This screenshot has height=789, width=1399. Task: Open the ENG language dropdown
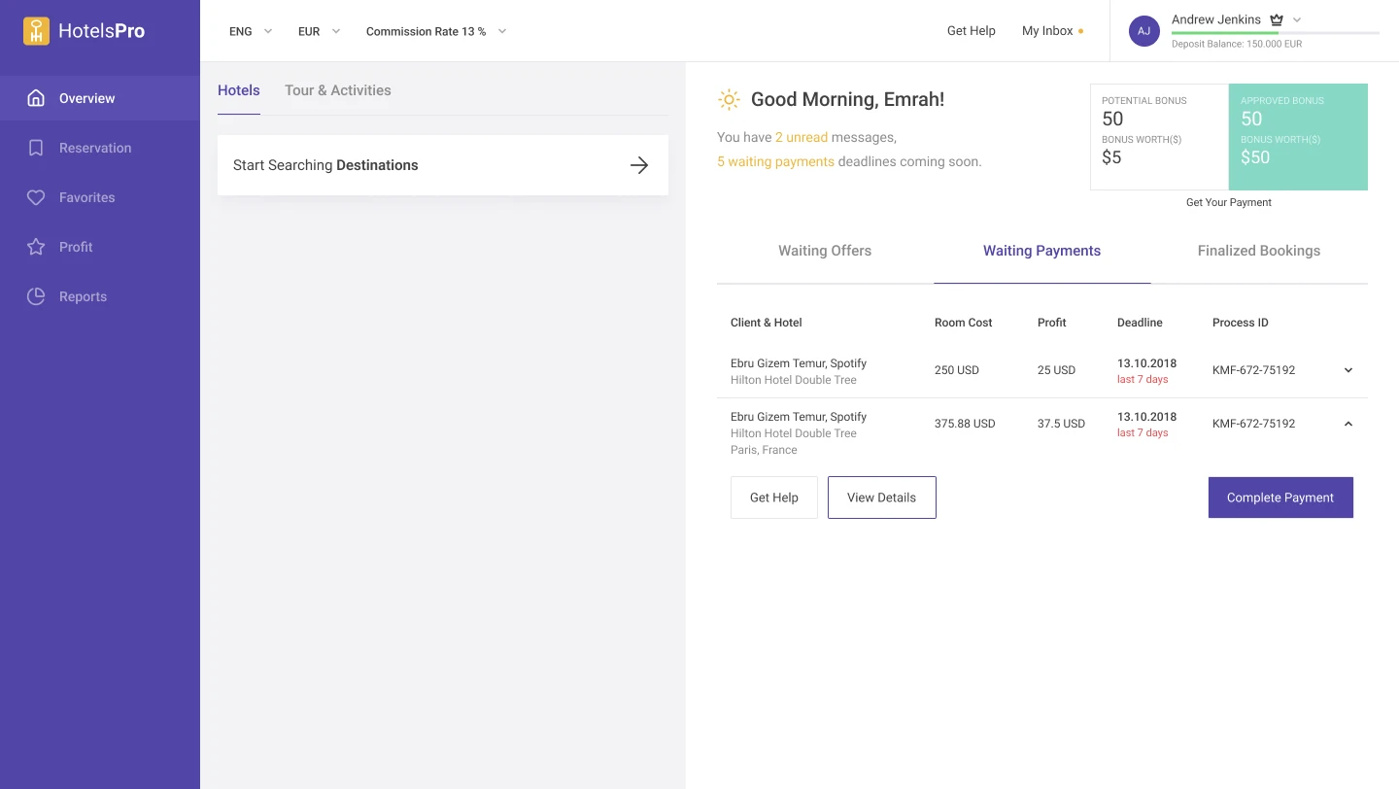[x=251, y=31]
